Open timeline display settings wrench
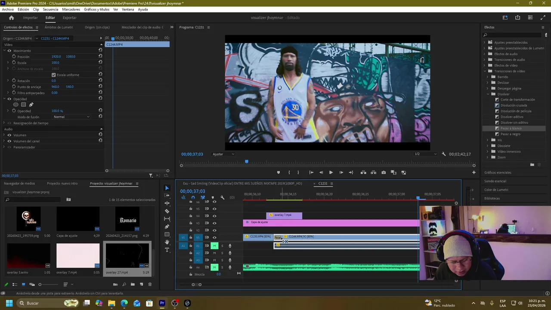This screenshot has height=310, width=551. [222, 198]
